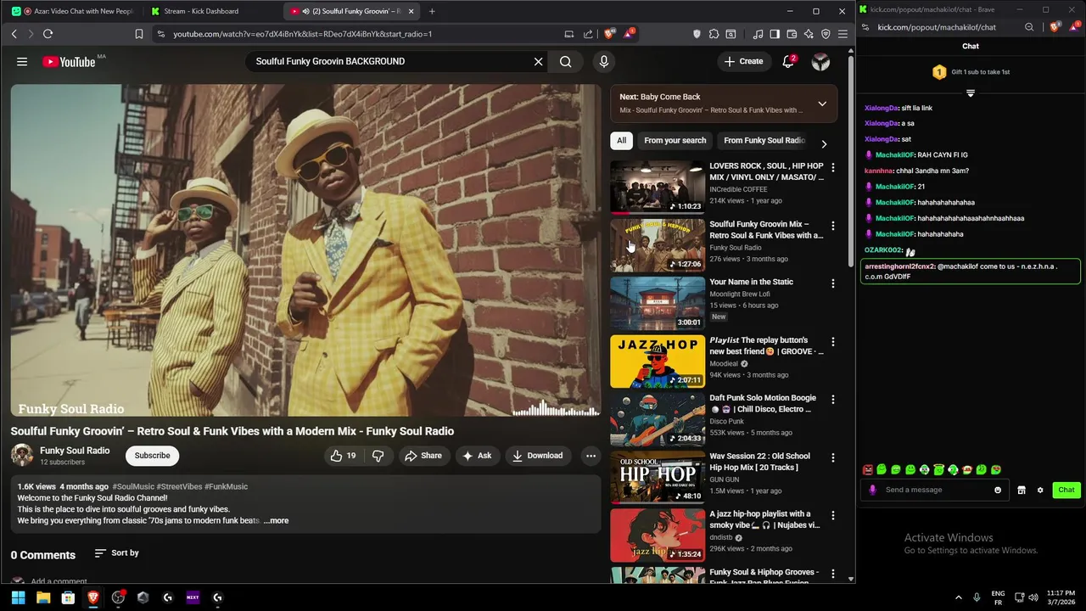This screenshot has width=1086, height=611.
Task: Insert the red angry emote in Kick chat
Action: coord(868,469)
